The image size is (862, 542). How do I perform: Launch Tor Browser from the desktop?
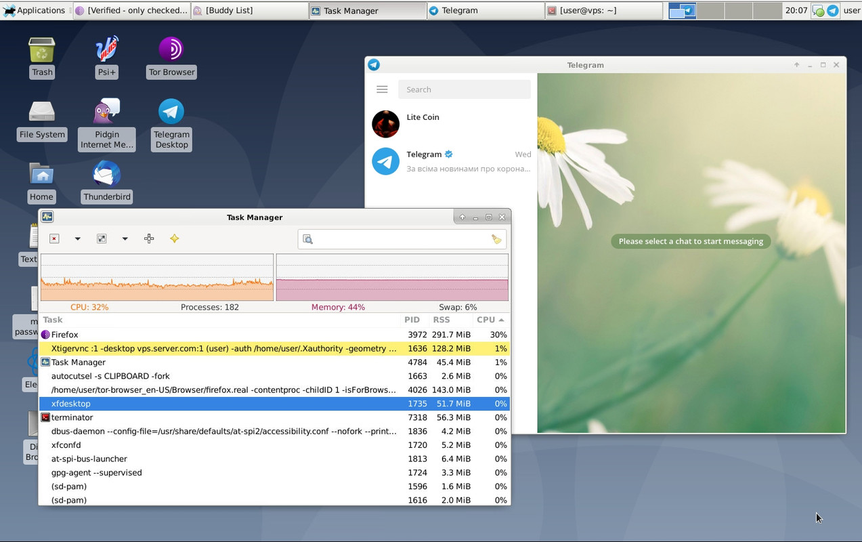coord(171,49)
